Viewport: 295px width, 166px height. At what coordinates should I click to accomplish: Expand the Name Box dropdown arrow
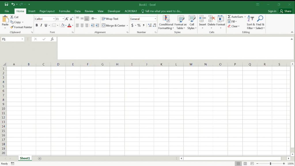tap(22, 39)
